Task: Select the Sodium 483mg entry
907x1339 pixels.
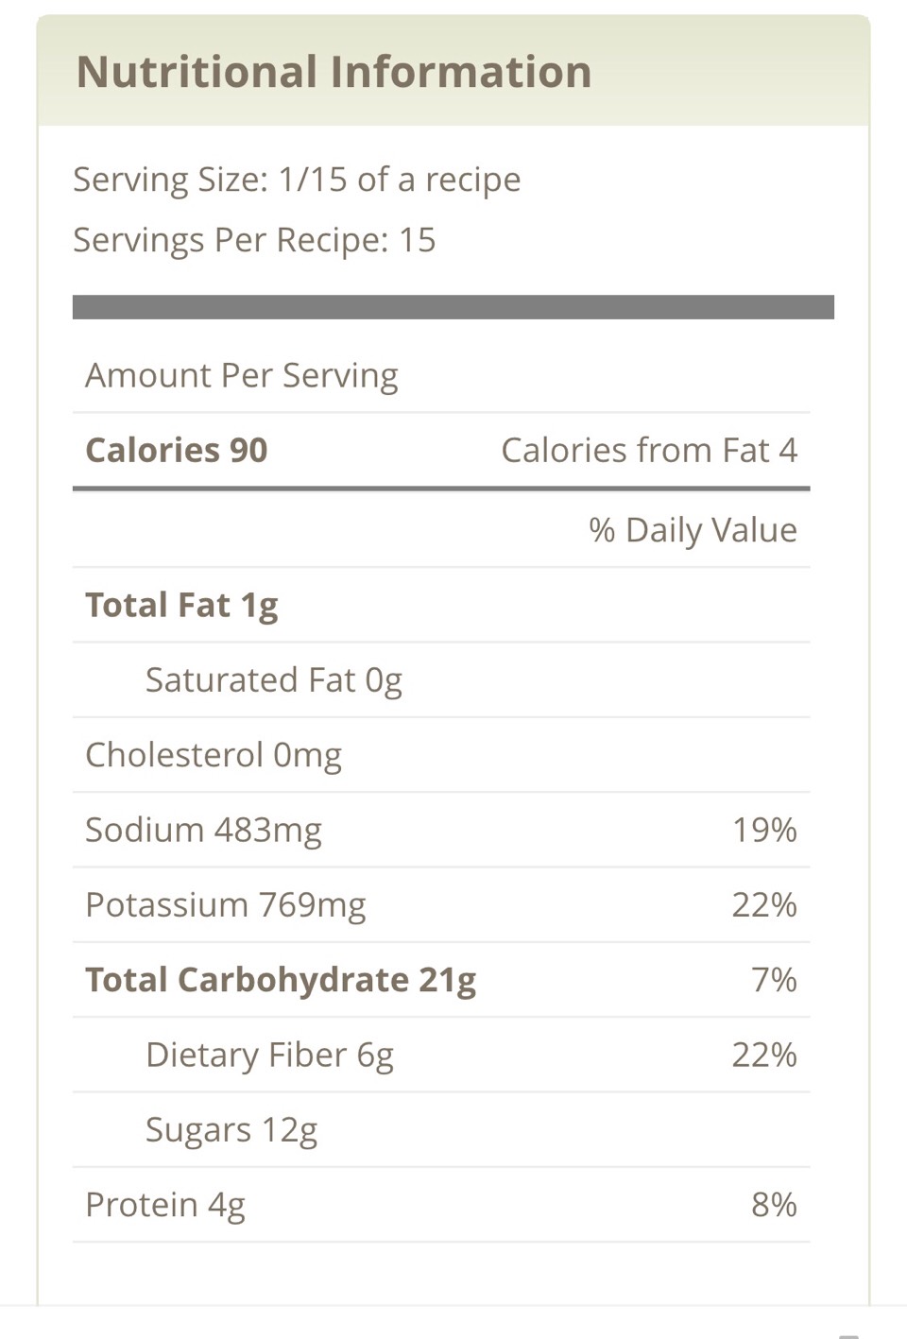Action: click(x=203, y=830)
